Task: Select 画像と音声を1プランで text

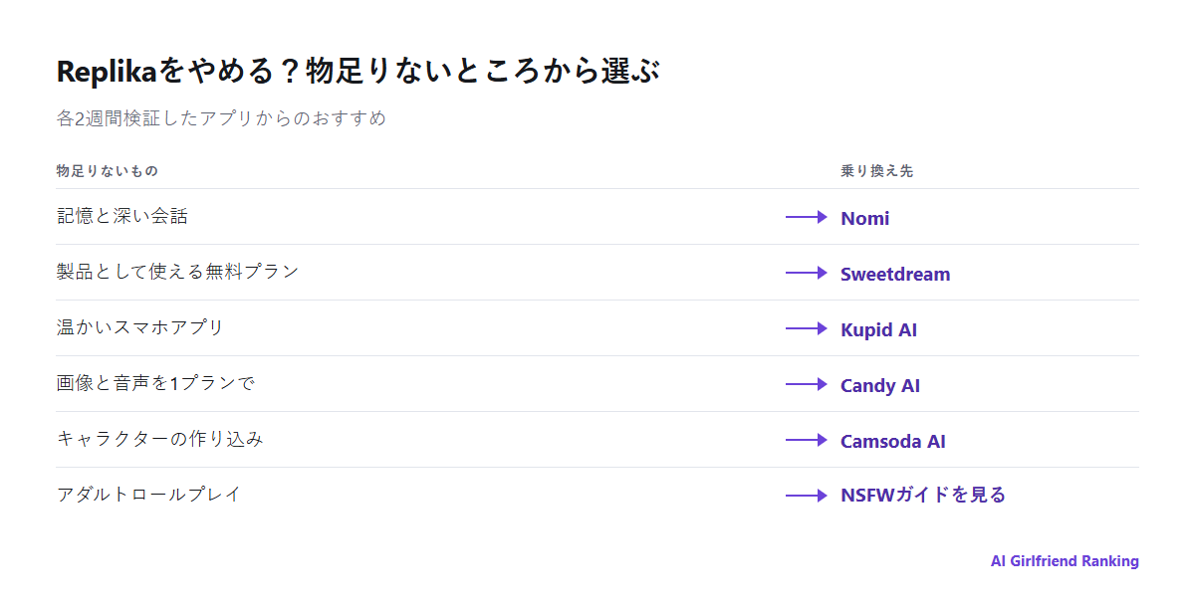Action: pos(156,383)
